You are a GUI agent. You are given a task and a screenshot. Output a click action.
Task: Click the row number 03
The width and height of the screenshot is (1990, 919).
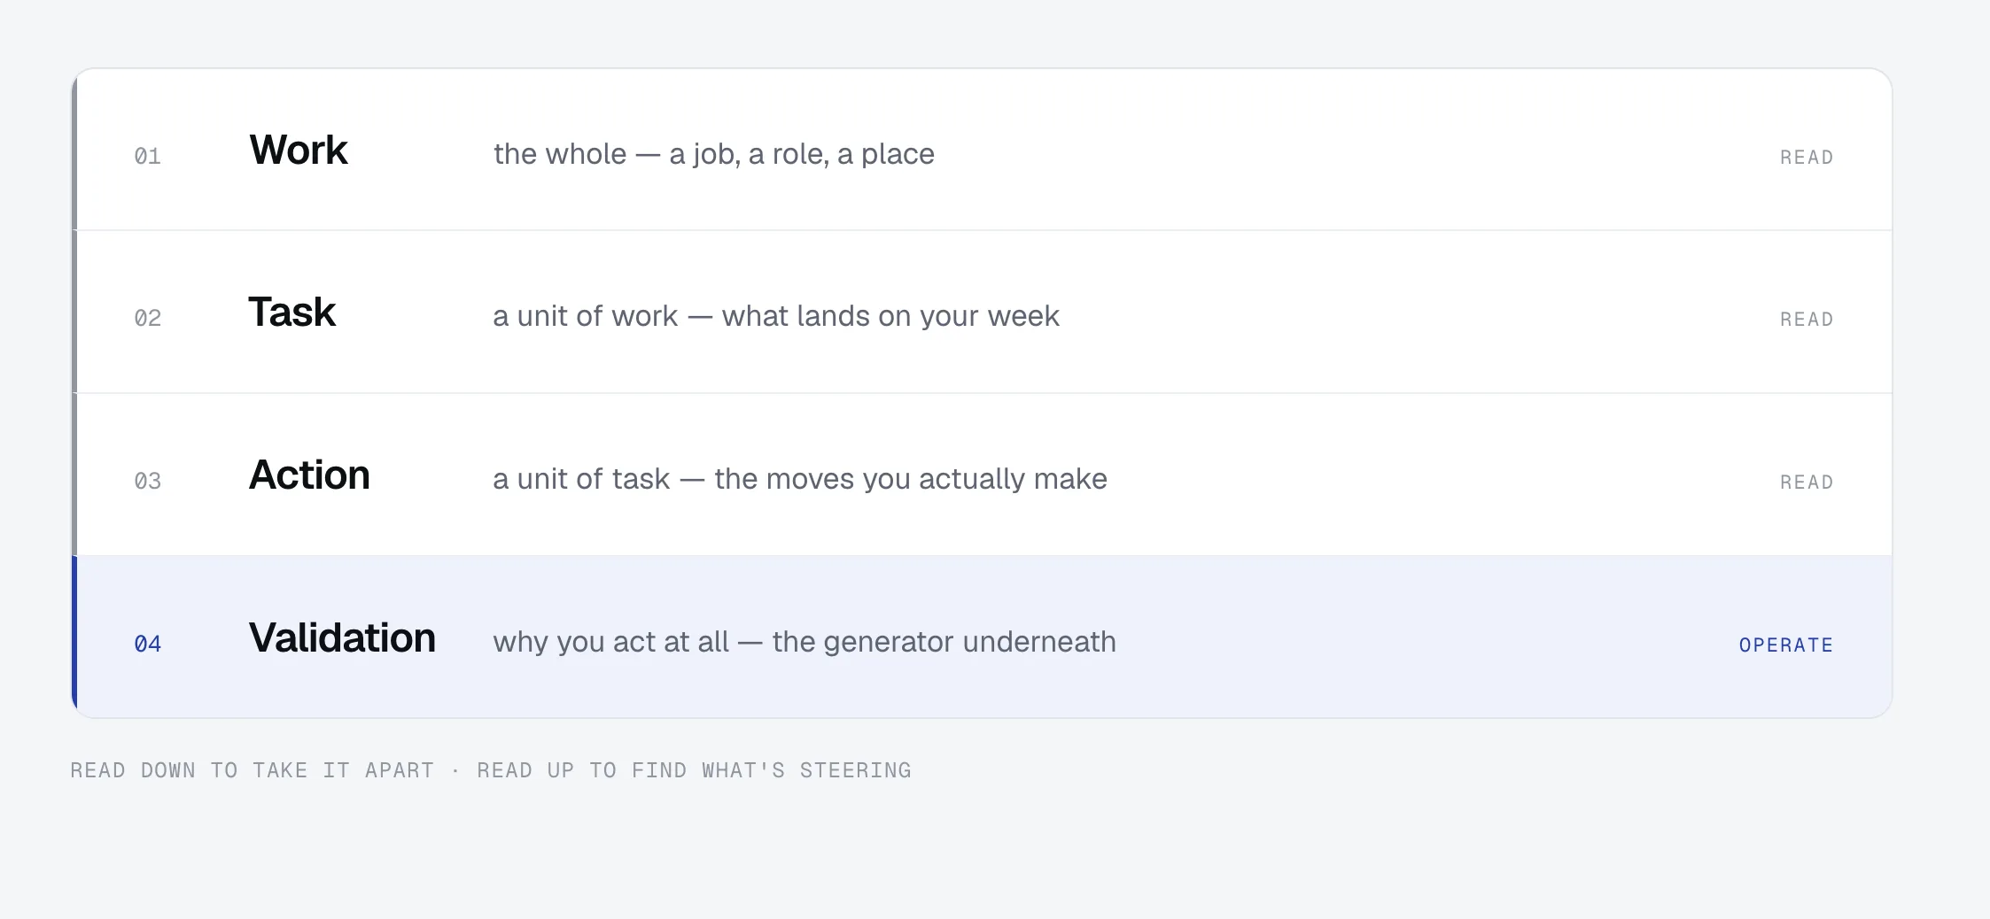(x=148, y=482)
